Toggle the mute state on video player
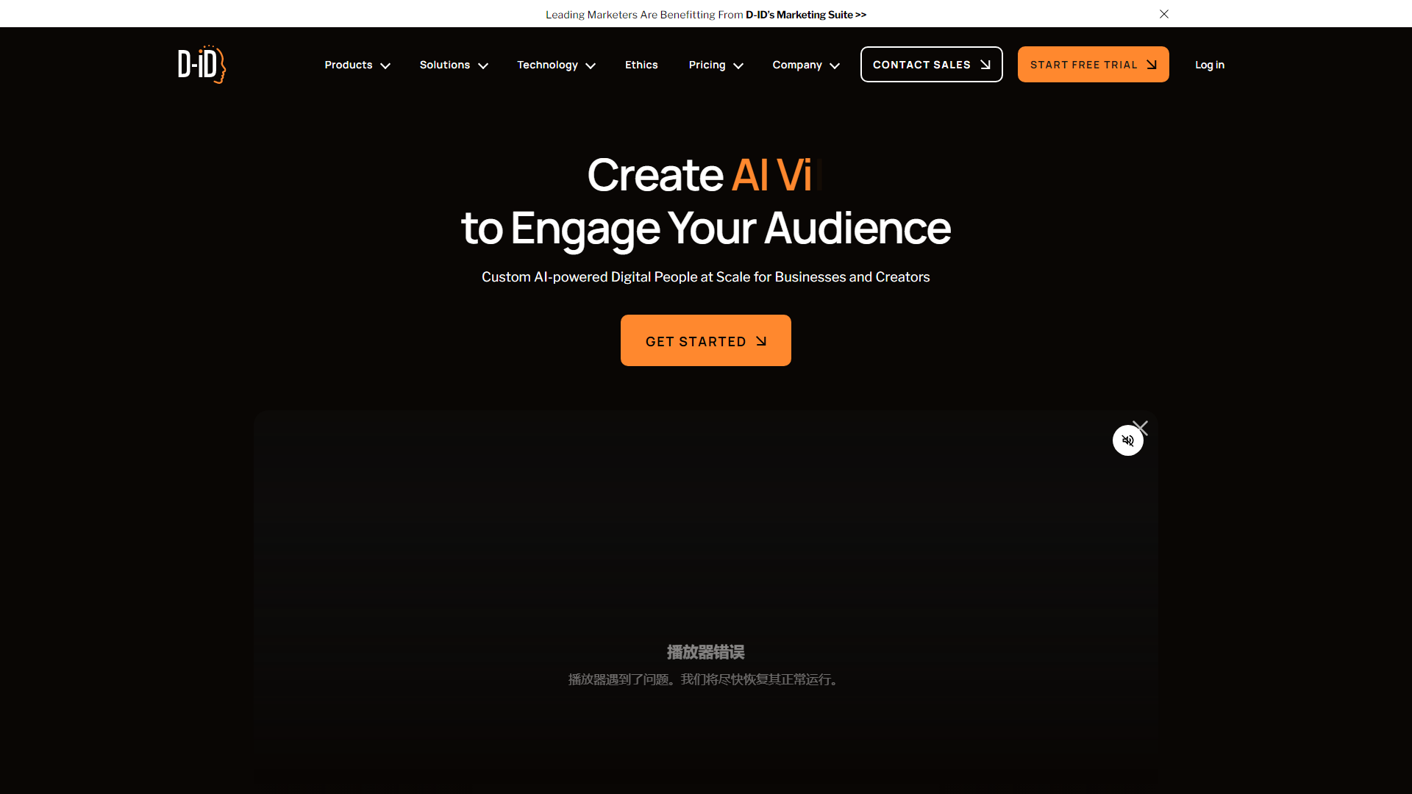The image size is (1412, 794). tap(1128, 440)
